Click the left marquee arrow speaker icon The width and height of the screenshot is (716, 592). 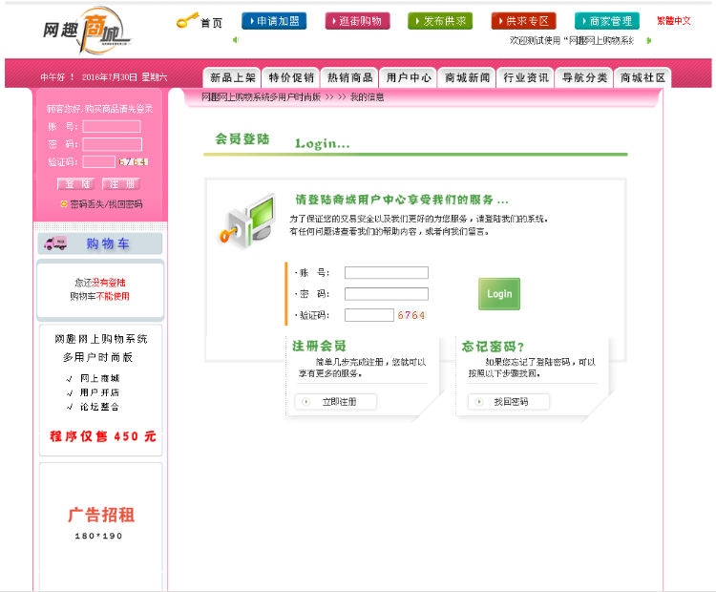[236, 40]
